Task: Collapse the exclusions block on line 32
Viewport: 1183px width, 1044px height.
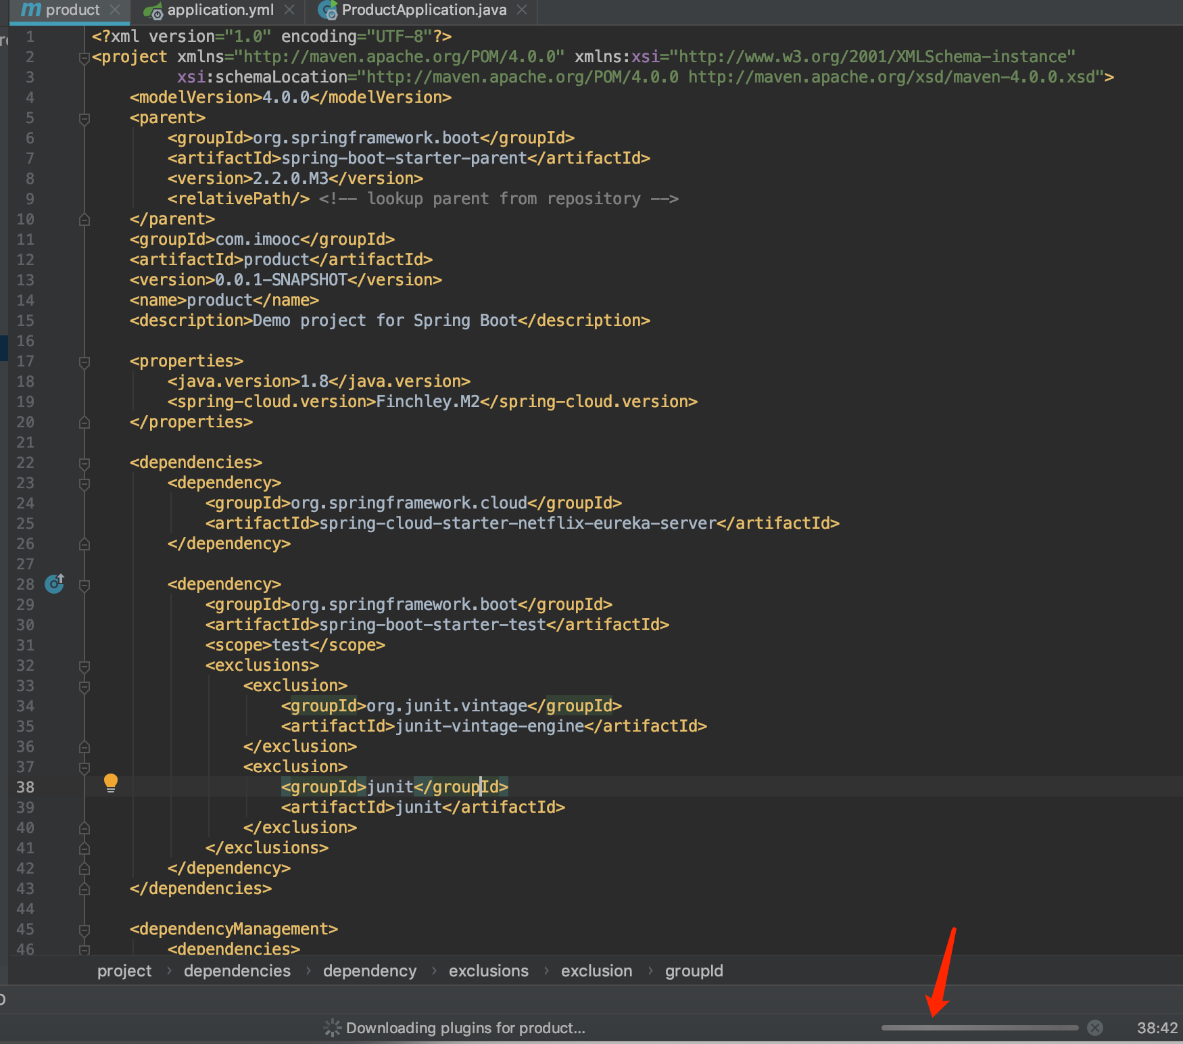Action: [84, 667]
